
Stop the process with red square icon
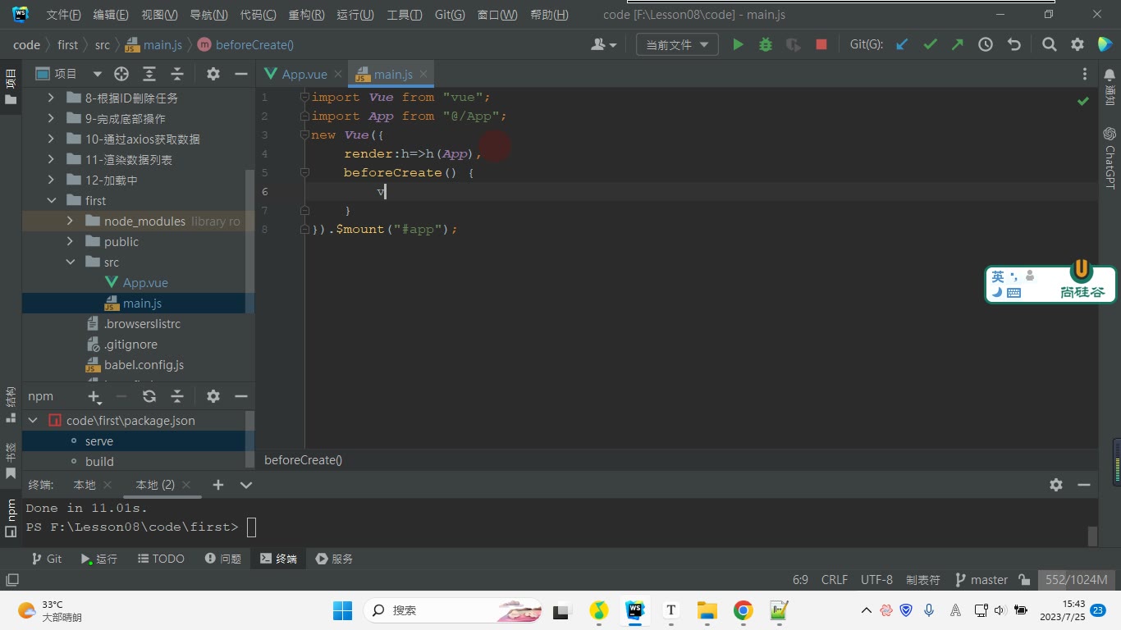[821, 45]
